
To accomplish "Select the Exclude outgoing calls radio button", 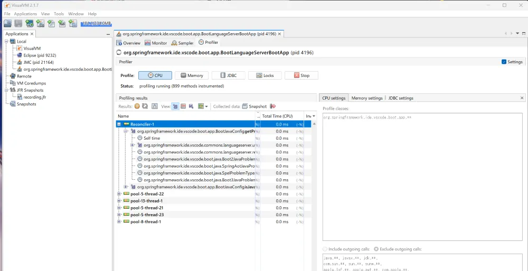I will [x=376, y=249].
